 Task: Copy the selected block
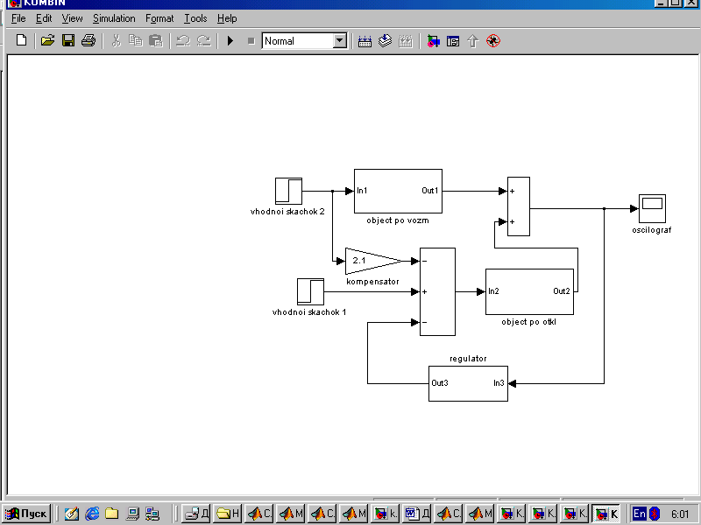pos(136,40)
